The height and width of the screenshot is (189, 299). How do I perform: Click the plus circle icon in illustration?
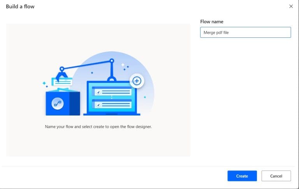click(137, 81)
